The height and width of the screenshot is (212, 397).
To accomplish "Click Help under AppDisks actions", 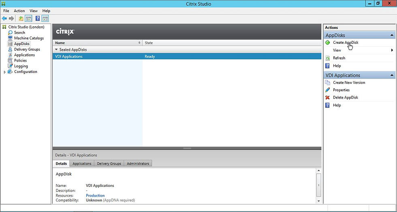I will (337, 66).
